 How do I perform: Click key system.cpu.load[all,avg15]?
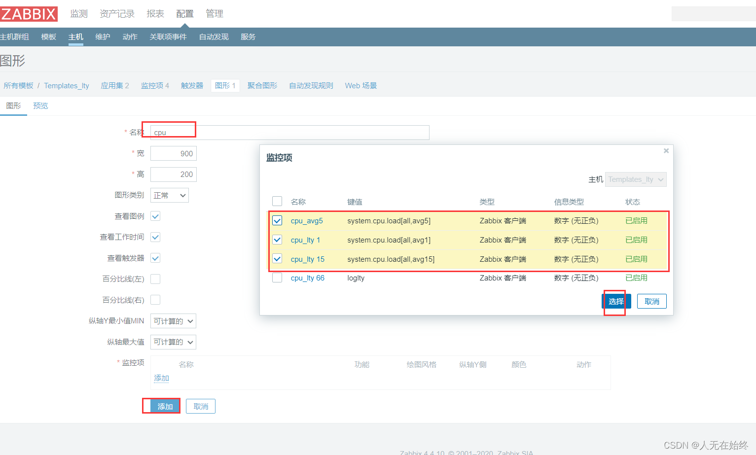coord(391,259)
